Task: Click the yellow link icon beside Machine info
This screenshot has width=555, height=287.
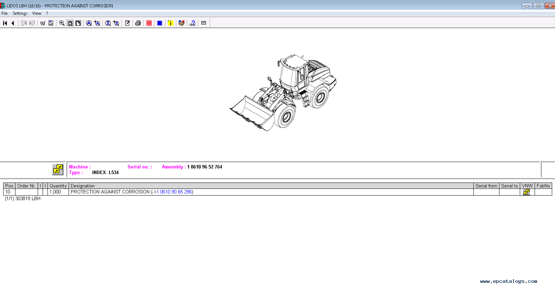Action: pyautogui.click(x=58, y=170)
